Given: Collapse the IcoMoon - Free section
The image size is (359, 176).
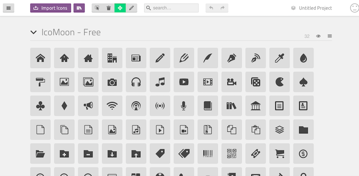Looking at the screenshot, I should (34, 33).
